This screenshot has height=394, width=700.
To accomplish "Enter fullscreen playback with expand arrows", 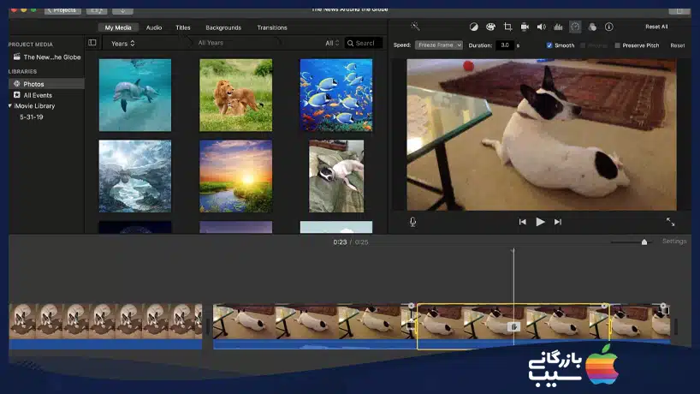I will (x=671, y=222).
